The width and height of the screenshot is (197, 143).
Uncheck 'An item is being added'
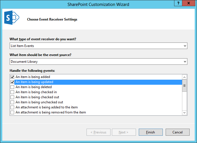(x=12, y=77)
